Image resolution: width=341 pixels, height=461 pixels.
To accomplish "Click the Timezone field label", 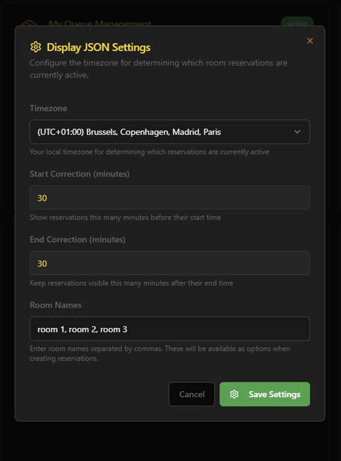I will (x=48, y=108).
